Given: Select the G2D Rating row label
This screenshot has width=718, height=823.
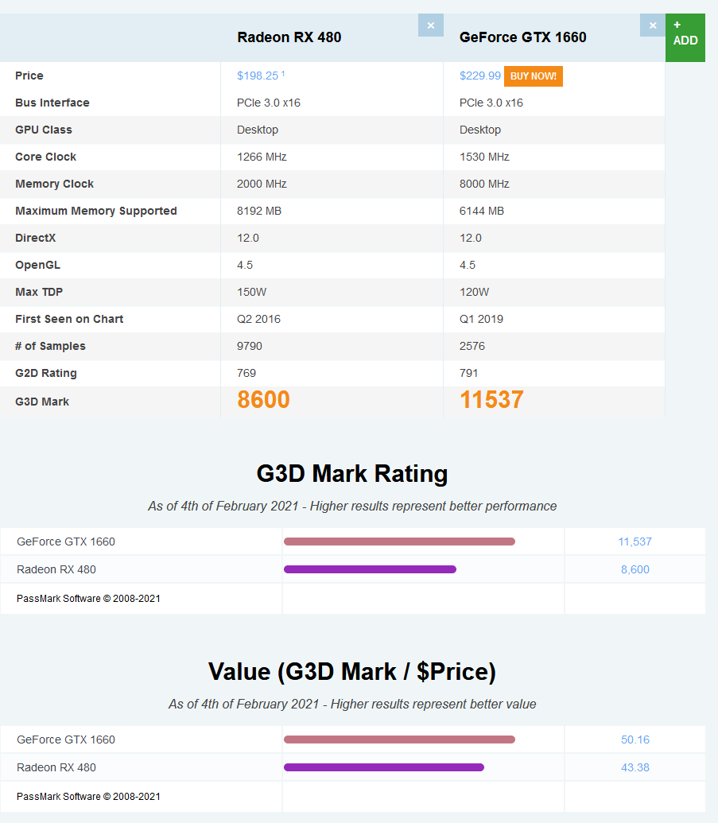Looking at the screenshot, I should coord(46,373).
